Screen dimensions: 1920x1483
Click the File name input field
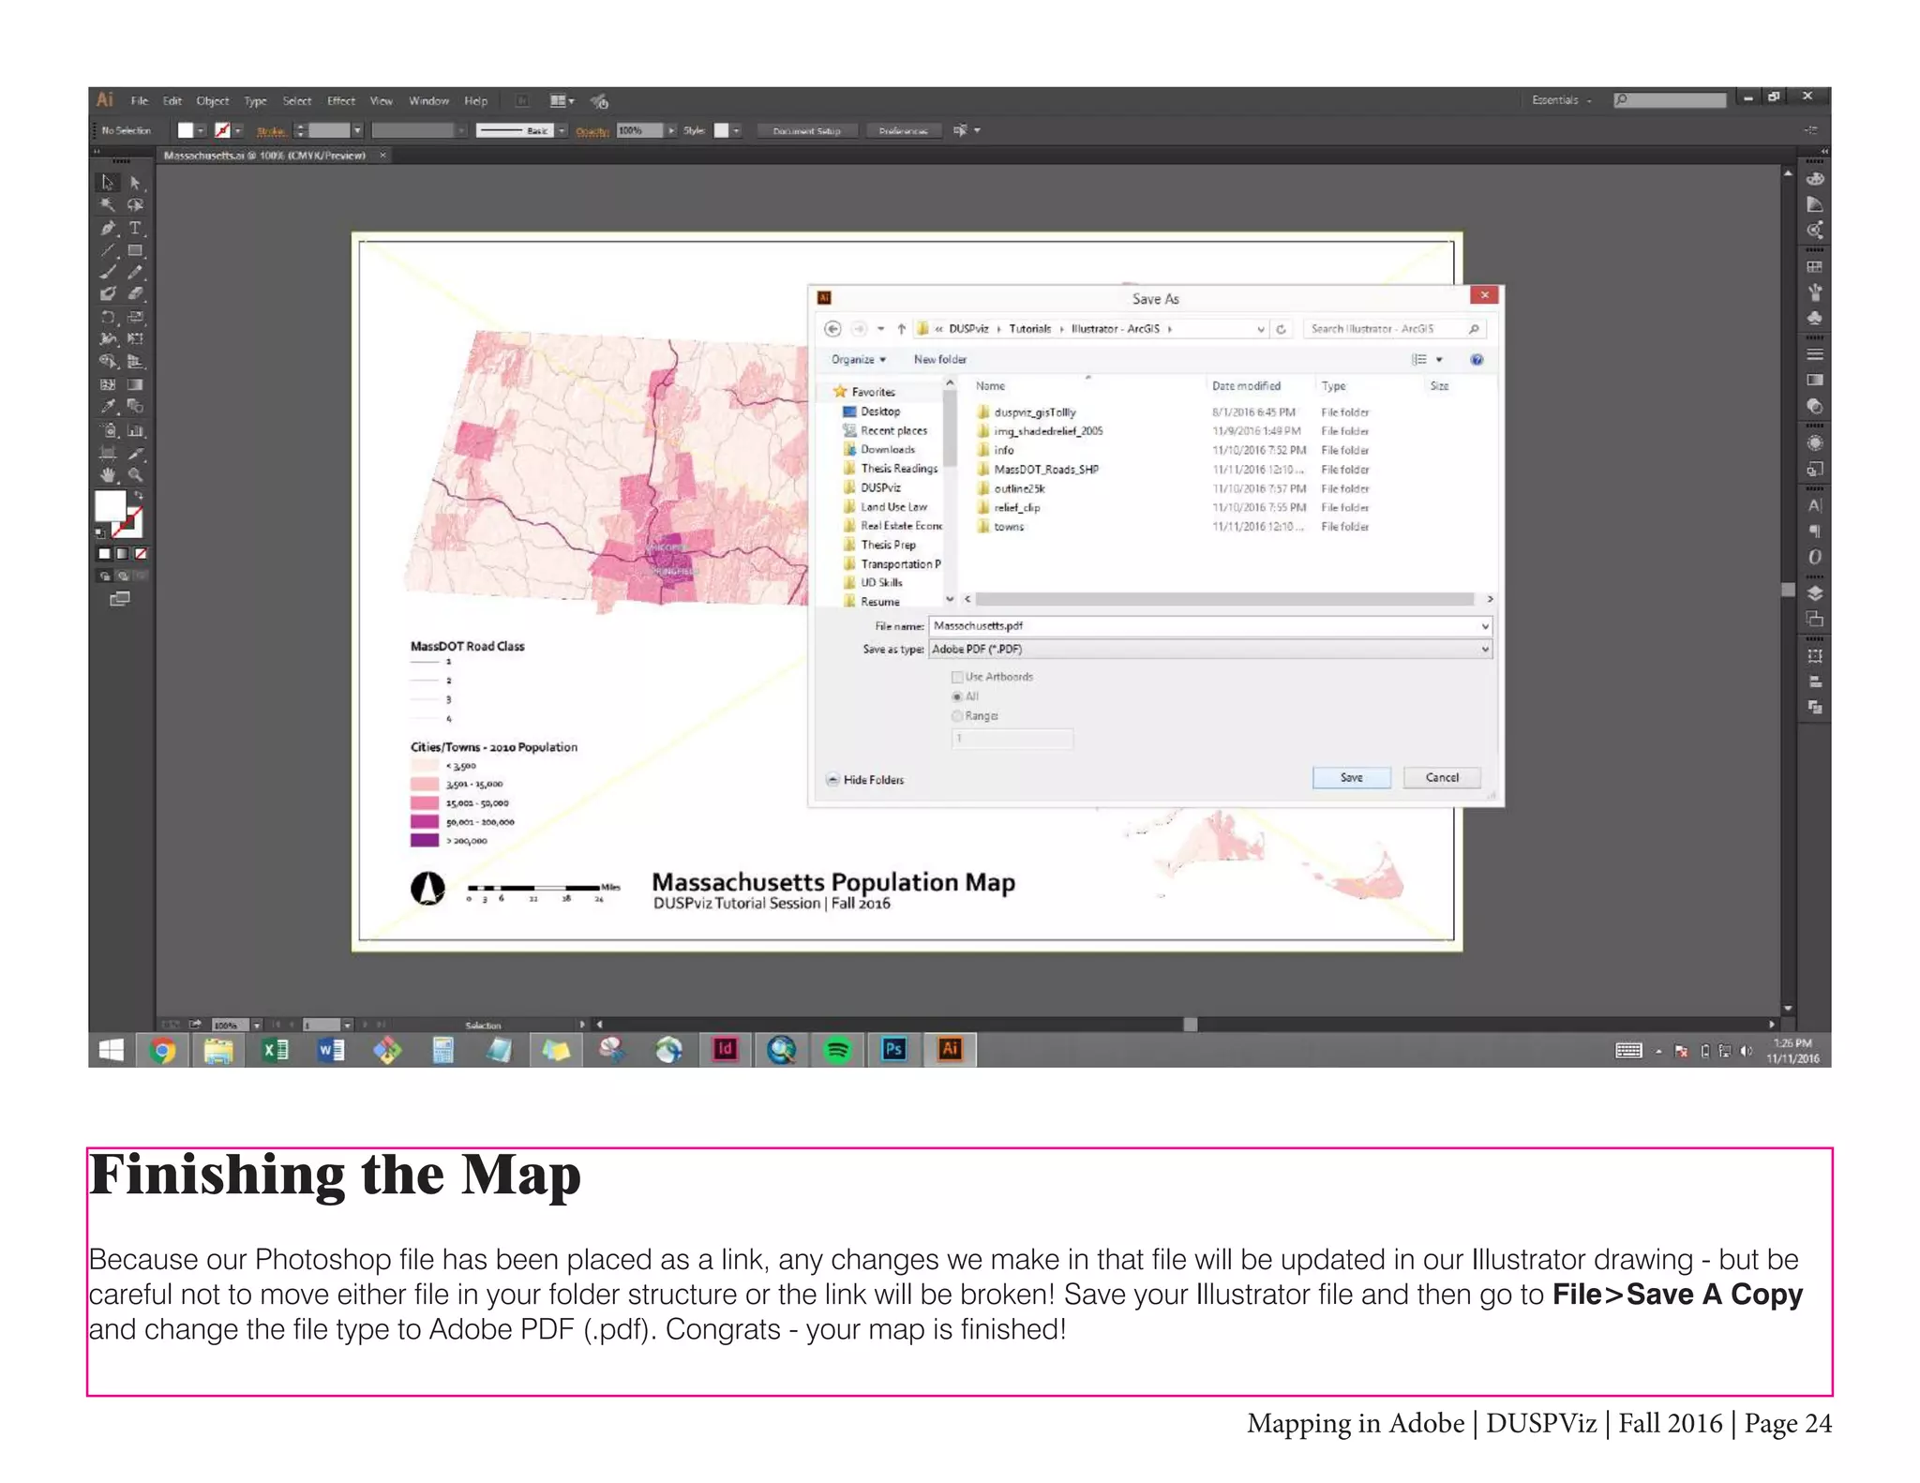coord(1203,626)
